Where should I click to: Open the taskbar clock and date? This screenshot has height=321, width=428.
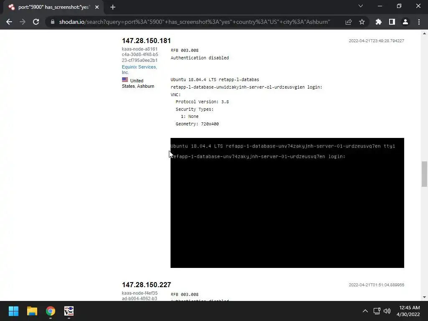[x=408, y=311]
